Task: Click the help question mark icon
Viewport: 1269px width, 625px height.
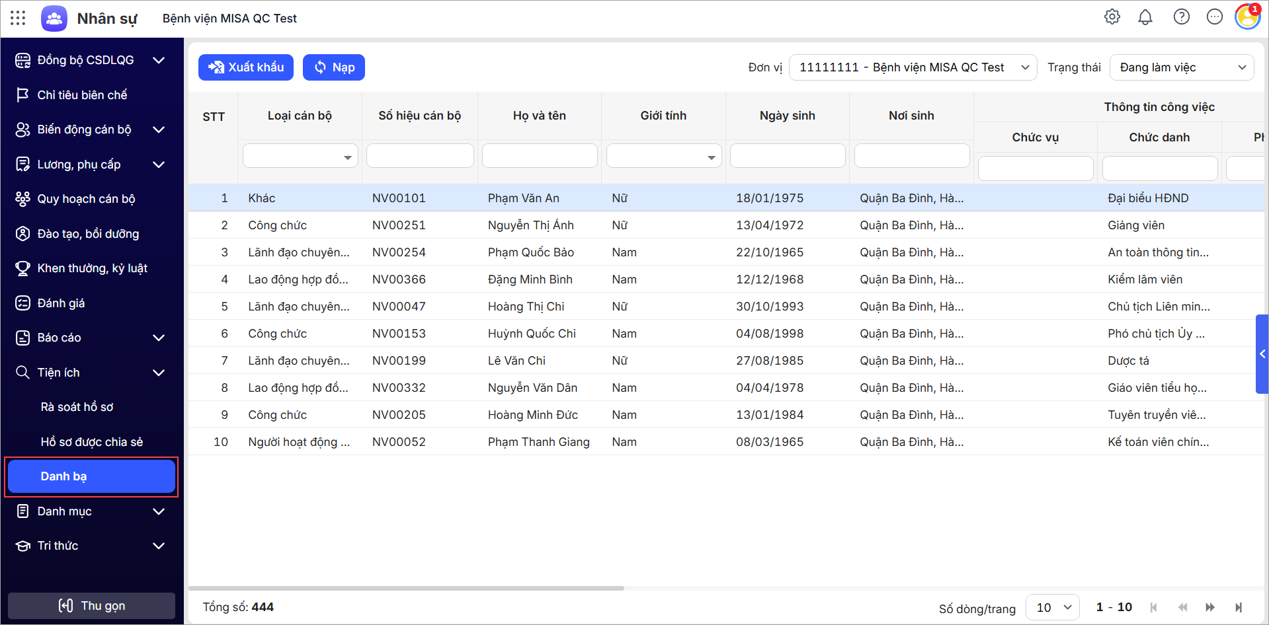Action: (x=1181, y=17)
